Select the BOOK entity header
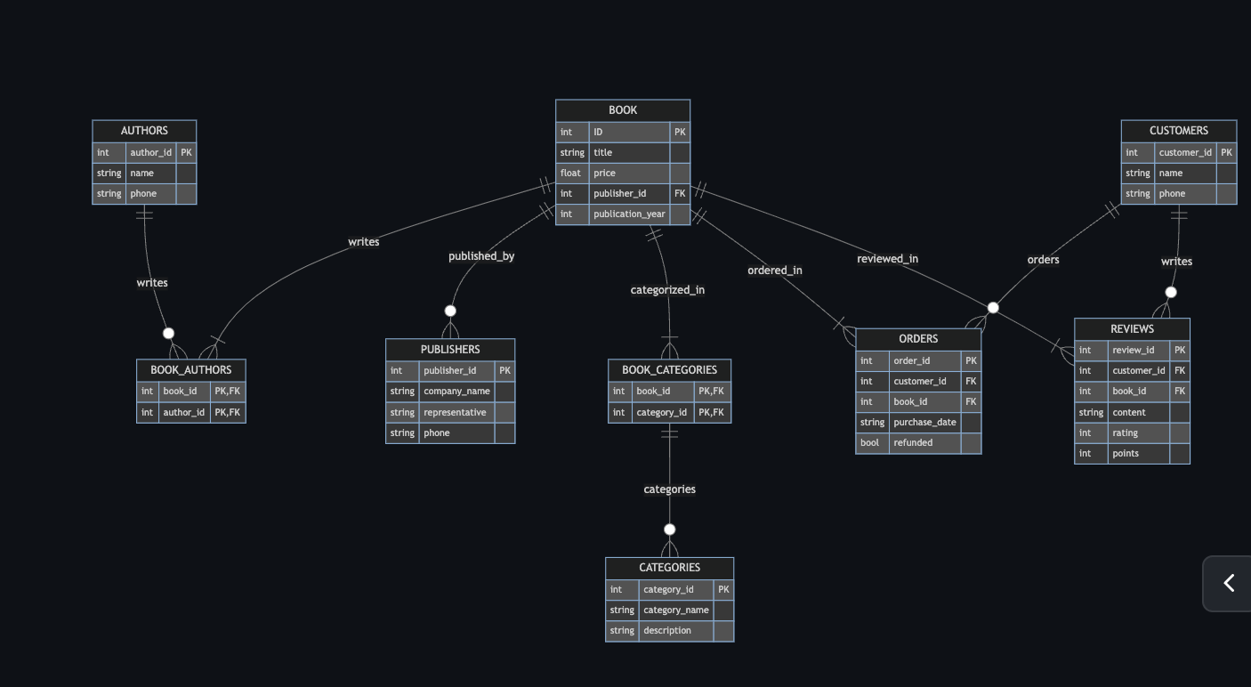 pyautogui.click(x=623, y=110)
